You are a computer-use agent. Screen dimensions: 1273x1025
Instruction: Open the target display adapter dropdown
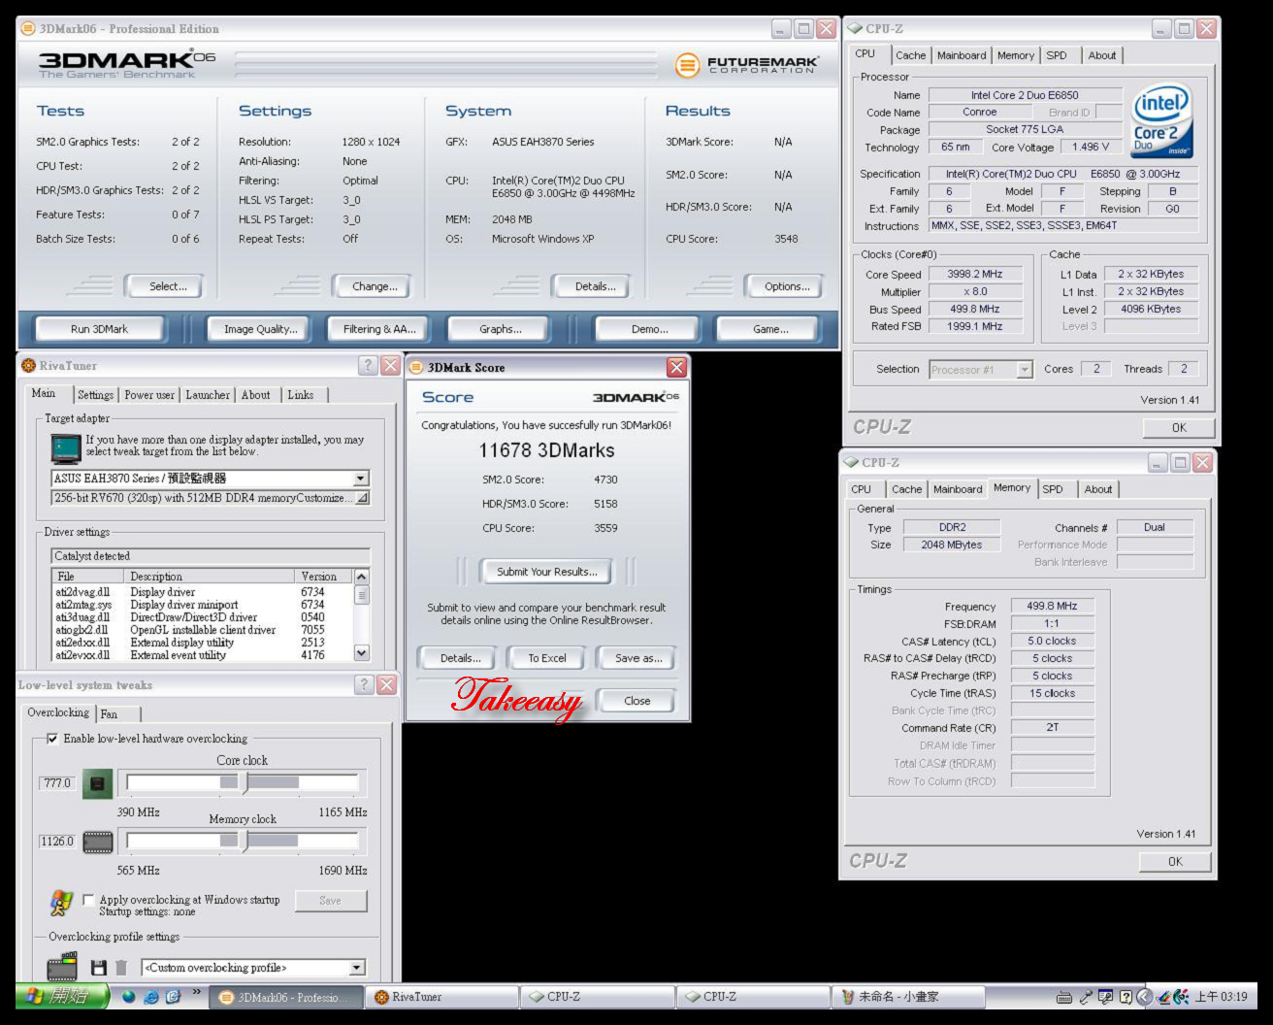click(361, 479)
